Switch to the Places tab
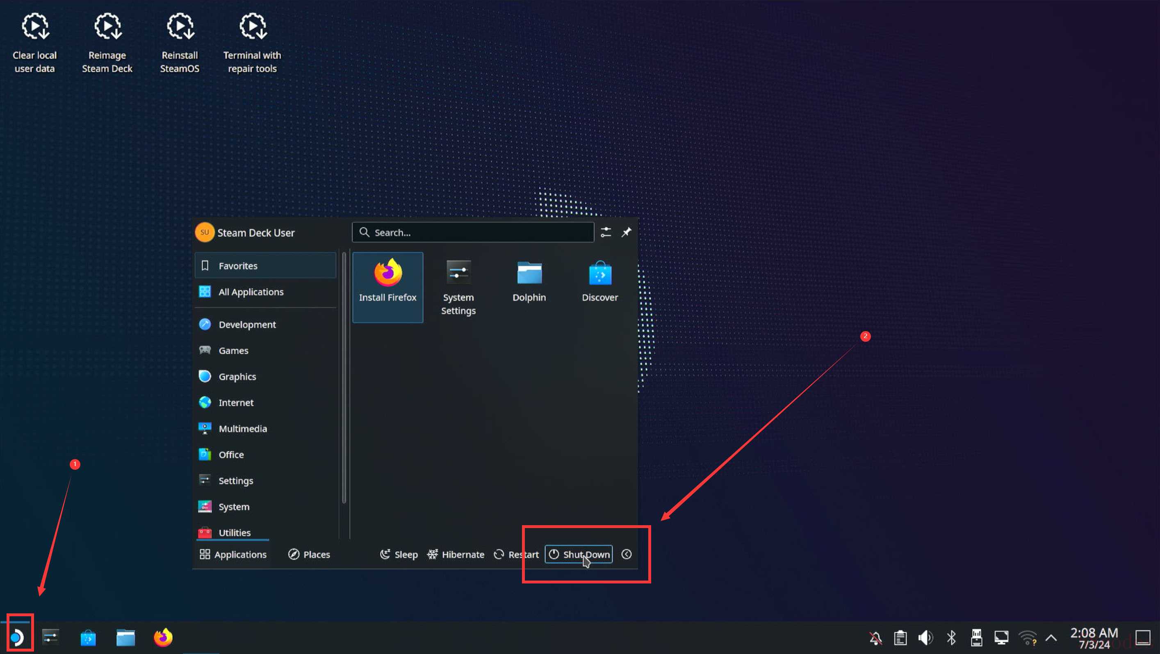This screenshot has width=1160, height=654. [309, 554]
